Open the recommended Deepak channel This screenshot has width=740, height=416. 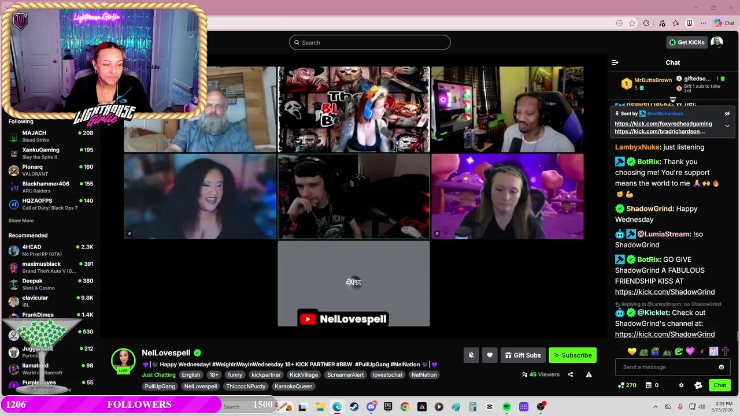click(x=51, y=284)
